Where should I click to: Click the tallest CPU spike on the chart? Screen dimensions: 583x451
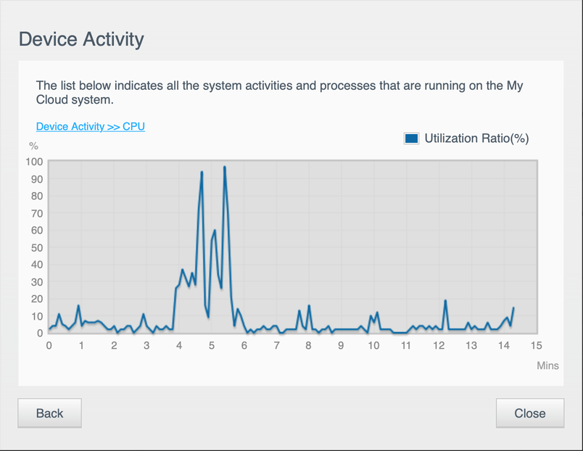(x=225, y=167)
